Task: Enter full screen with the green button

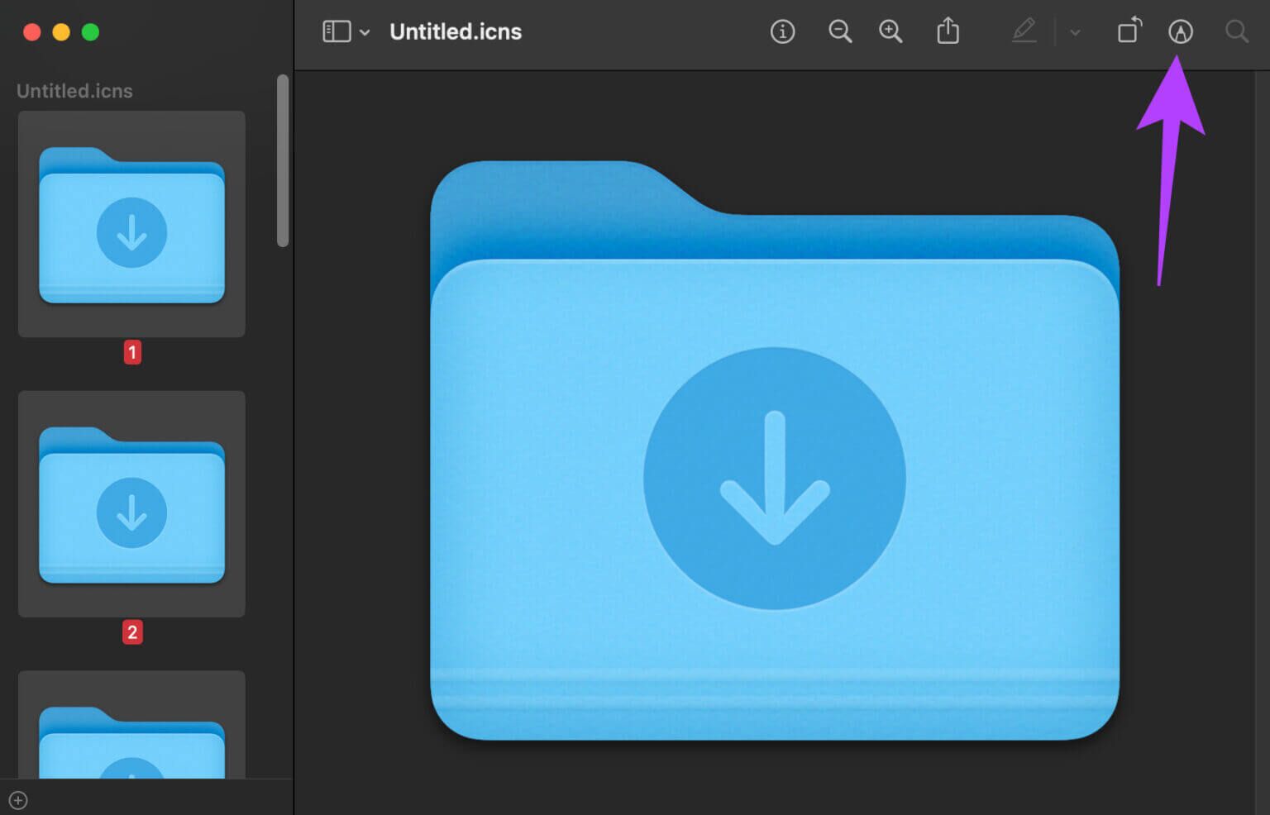Action: (91, 32)
